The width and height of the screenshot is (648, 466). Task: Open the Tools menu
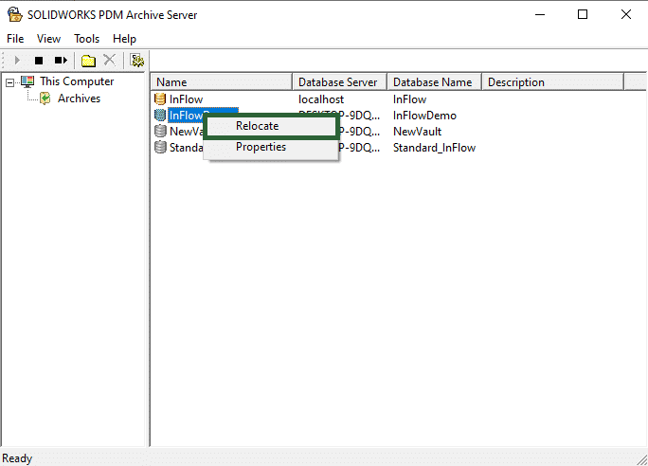coord(86,39)
